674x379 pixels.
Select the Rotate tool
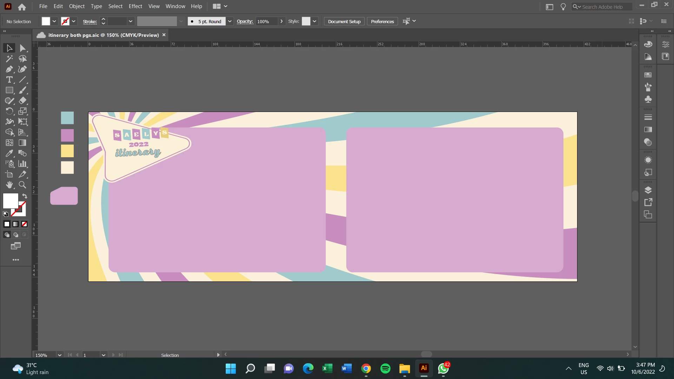tap(9, 111)
